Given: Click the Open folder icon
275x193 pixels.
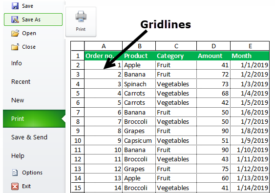Looking at the screenshot, I should pos(15,33).
